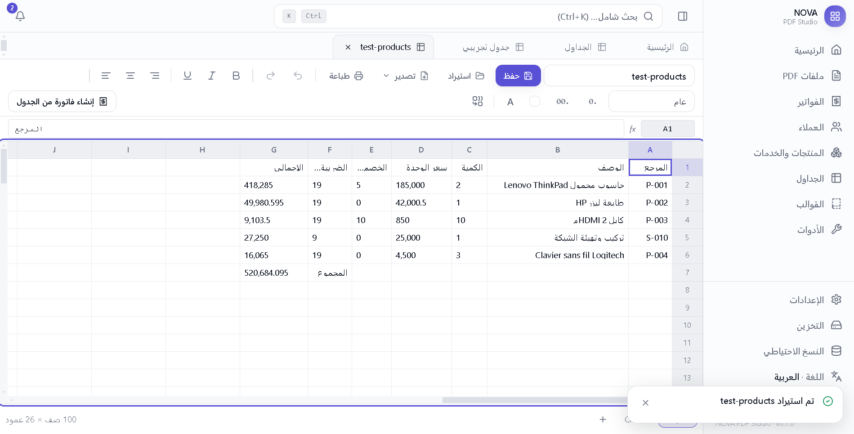The width and height of the screenshot is (854, 434).
Task: Open the cell fill color swatch
Action: pyautogui.click(x=535, y=102)
